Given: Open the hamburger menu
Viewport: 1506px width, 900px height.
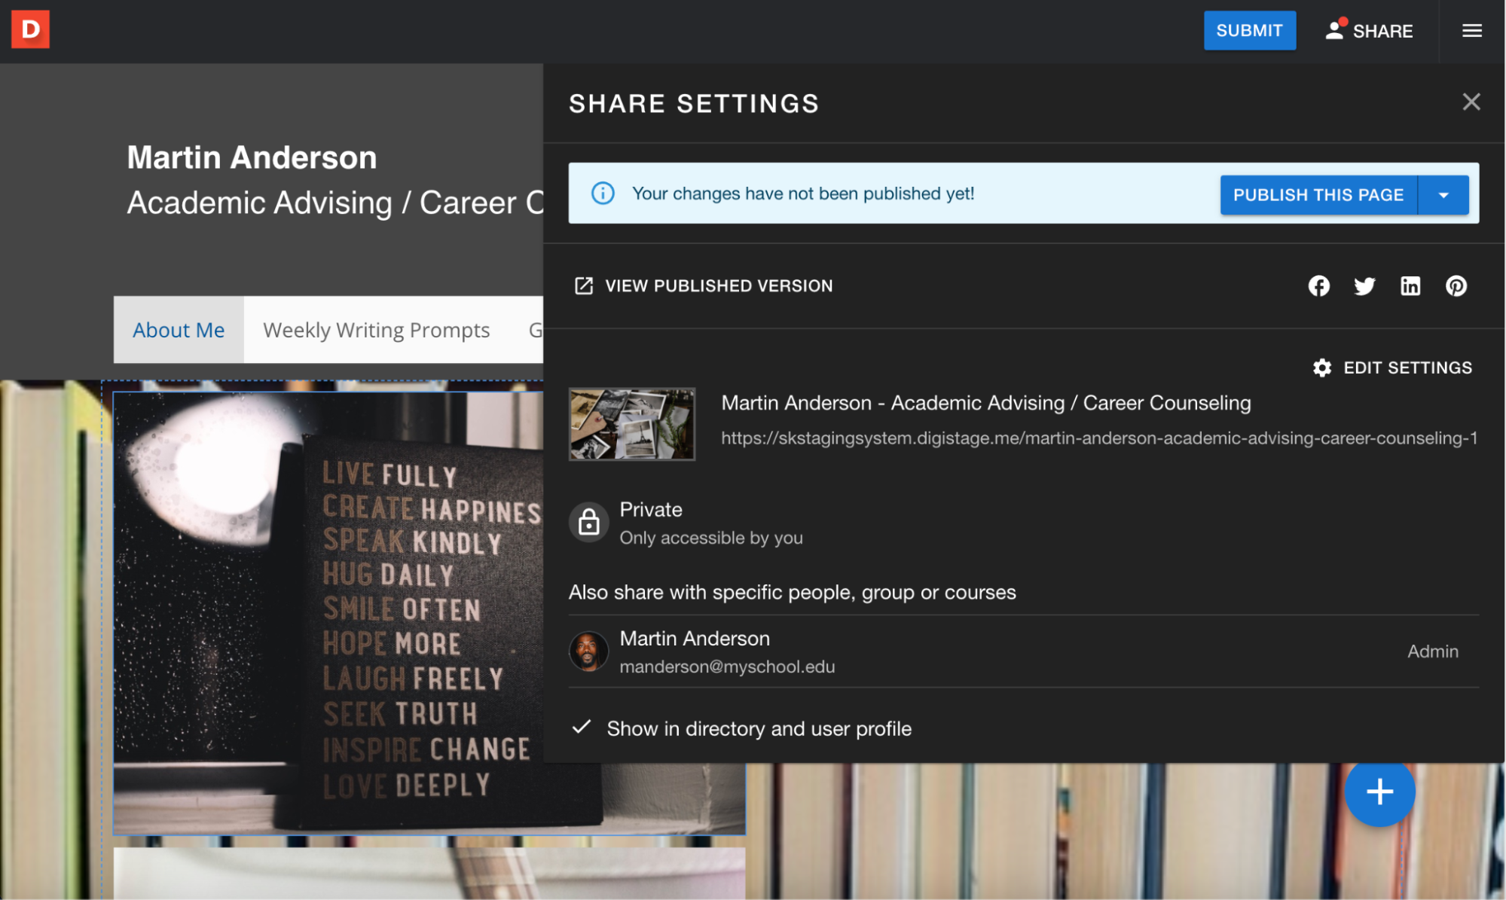Looking at the screenshot, I should tap(1471, 31).
